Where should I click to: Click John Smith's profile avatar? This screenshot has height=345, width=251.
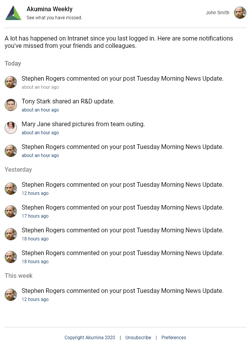click(x=240, y=13)
